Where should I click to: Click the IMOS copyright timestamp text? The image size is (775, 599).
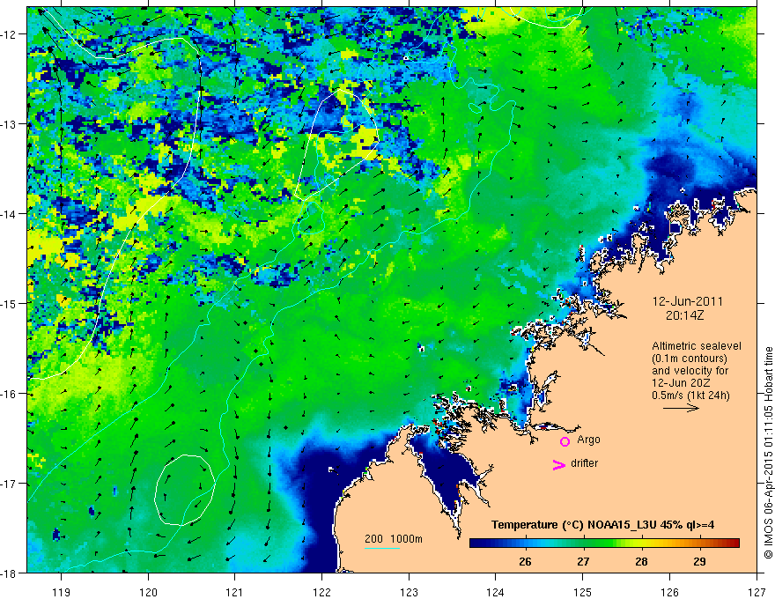pyautogui.click(x=768, y=455)
